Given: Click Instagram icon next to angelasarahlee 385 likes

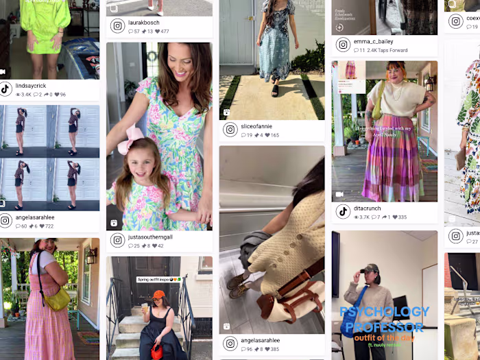Looking at the screenshot, I should [230, 344].
